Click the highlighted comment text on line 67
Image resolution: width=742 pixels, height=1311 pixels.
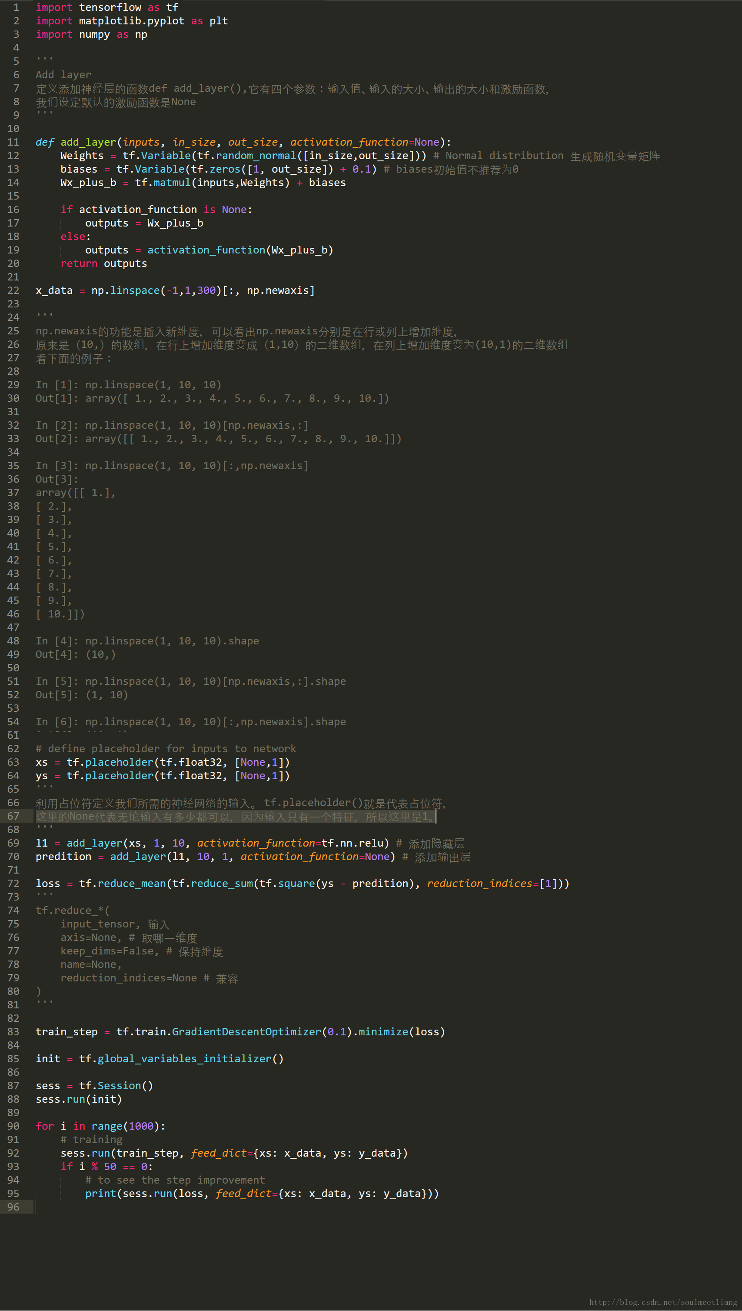point(236,817)
